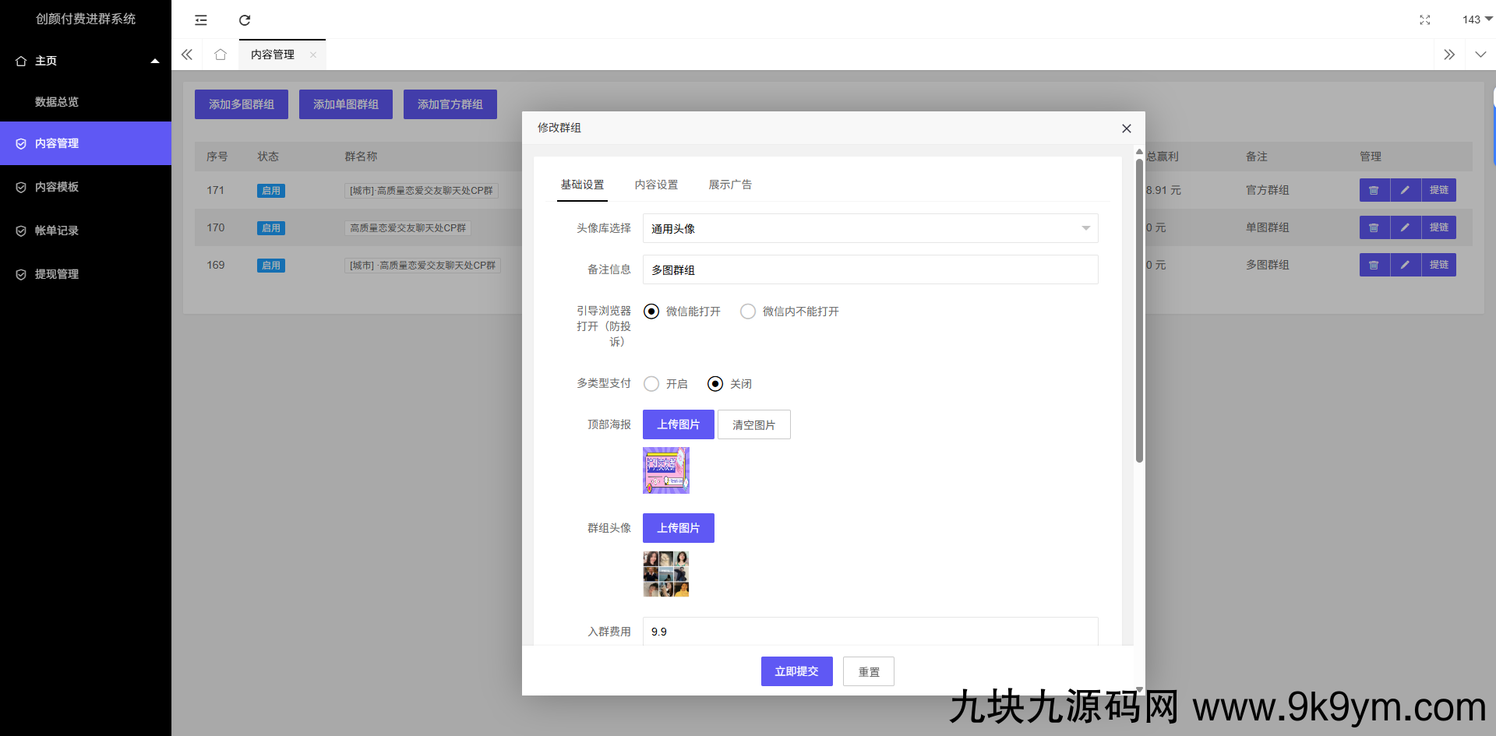This screenshot has width=1496, height=736.
Task: Open the 头像库选择 dropdown
Action: [870, 228]
